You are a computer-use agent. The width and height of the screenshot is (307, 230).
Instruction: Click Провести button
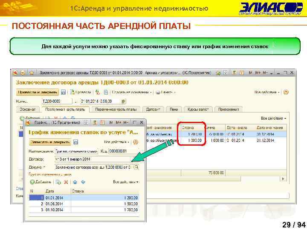81,92
